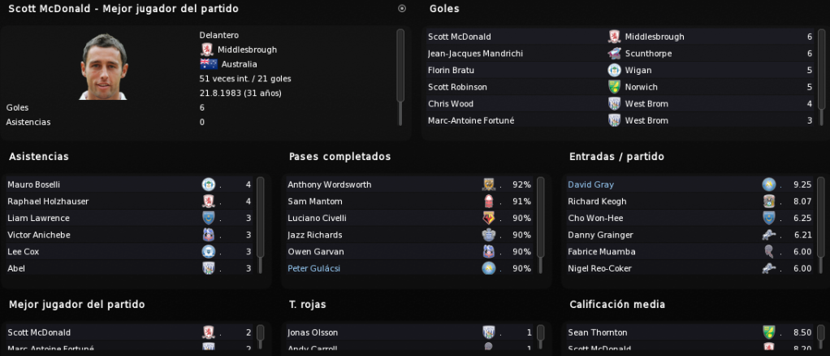
Task: Click Watford badge beside Luciano Civelli
Action: (489, 218)
